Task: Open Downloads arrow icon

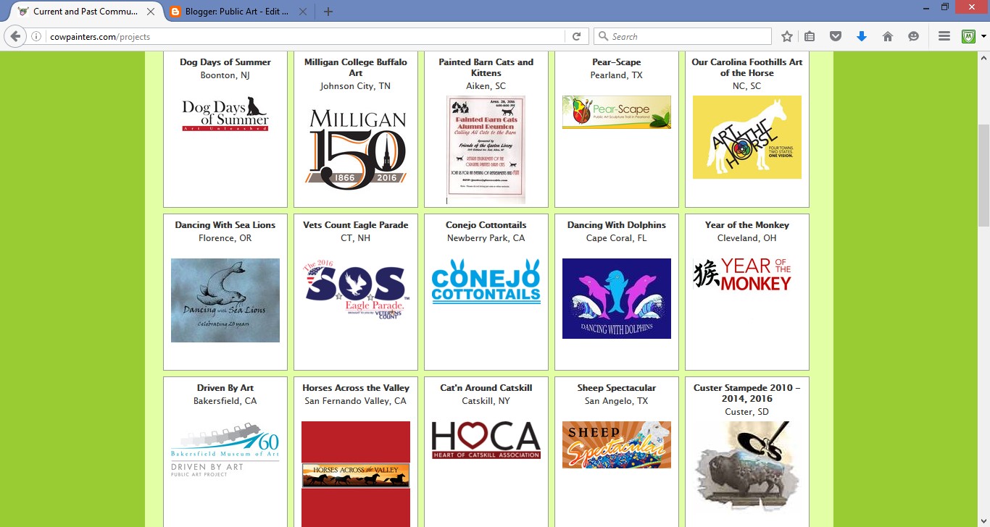Action: (862, 36)
